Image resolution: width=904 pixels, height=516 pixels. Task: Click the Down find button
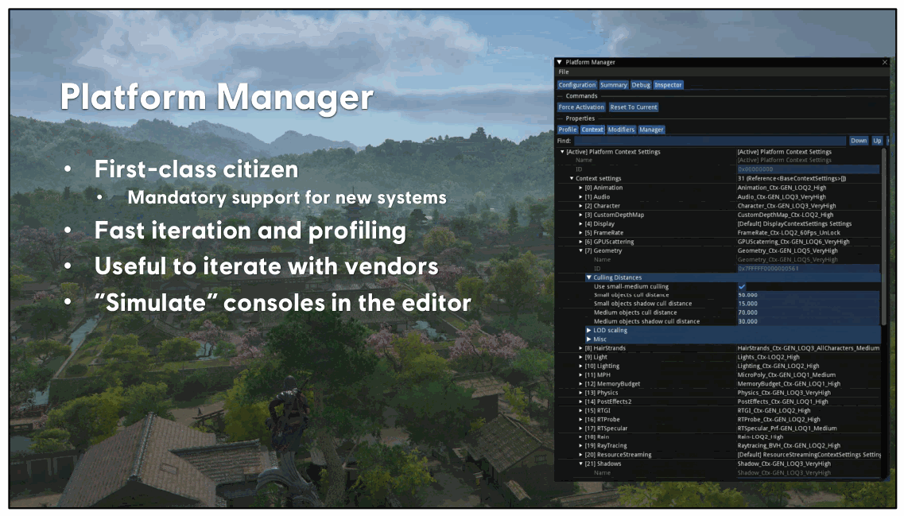(x=859, y=141)
